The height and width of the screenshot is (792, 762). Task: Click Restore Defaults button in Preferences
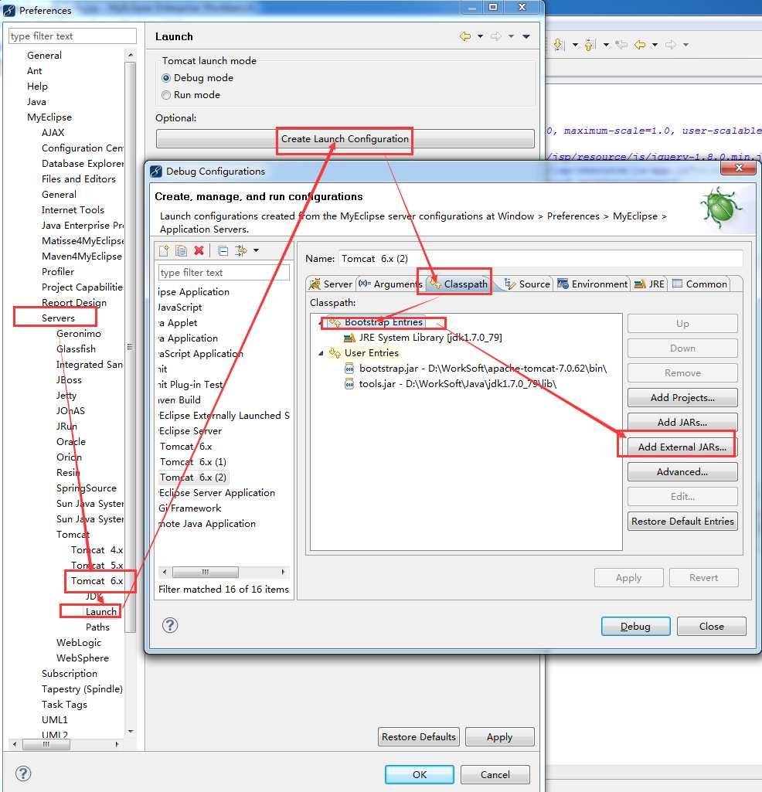point(419,737)
